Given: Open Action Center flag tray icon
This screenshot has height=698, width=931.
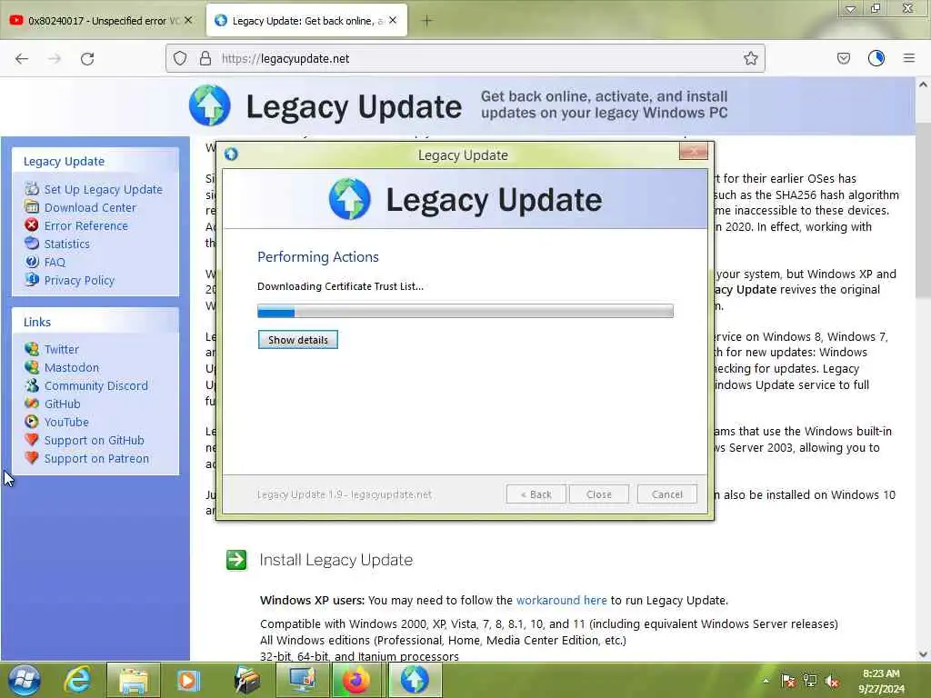Looking at the screenshot, I should pyautogui.click(x=787, y=681).
